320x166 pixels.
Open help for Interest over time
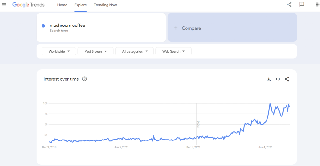click(84, 79)
